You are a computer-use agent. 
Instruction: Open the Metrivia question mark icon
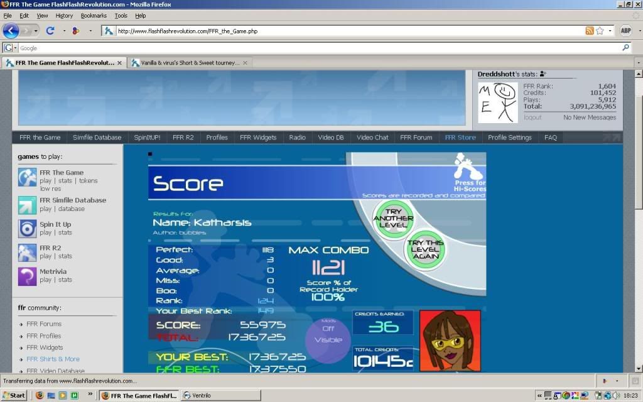coord(27,276)
